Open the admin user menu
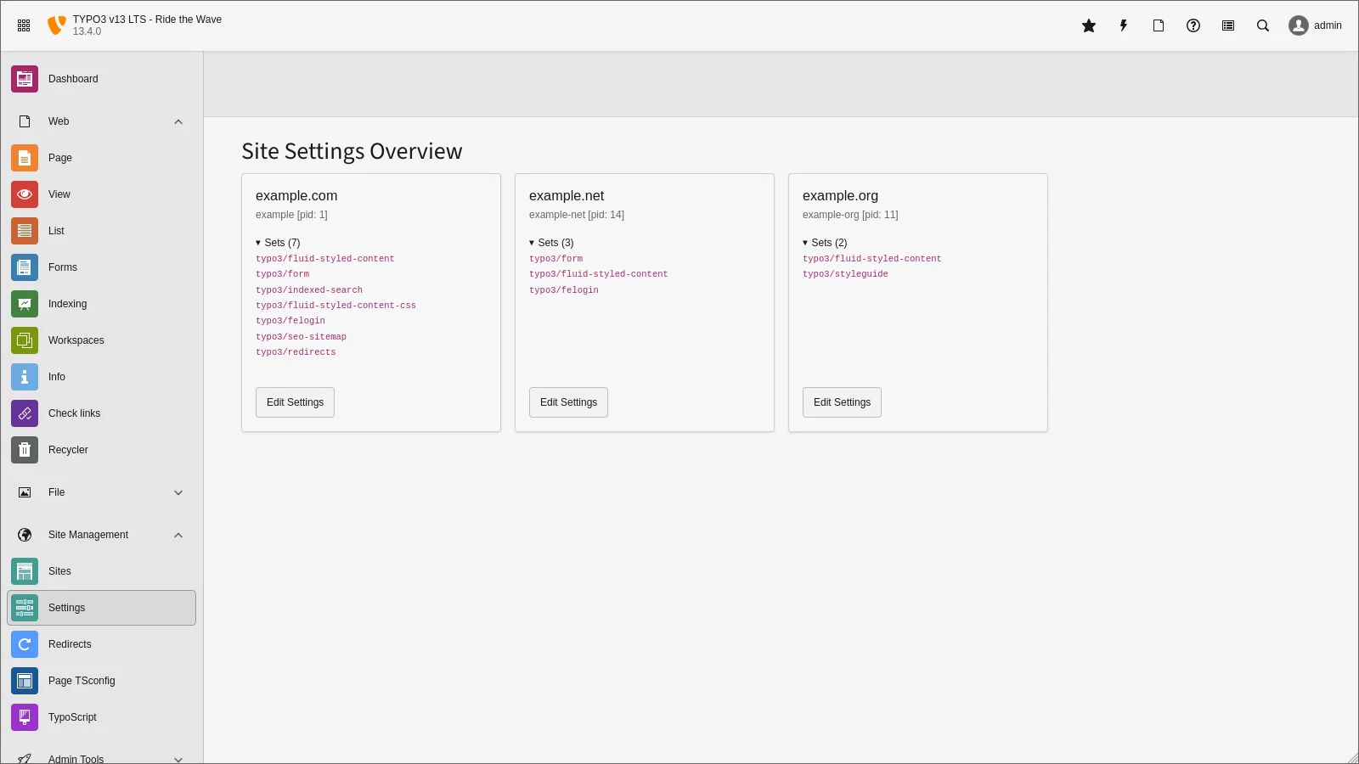The width and height of the screenshot is (1359, 764). [x=1315, y=25]
